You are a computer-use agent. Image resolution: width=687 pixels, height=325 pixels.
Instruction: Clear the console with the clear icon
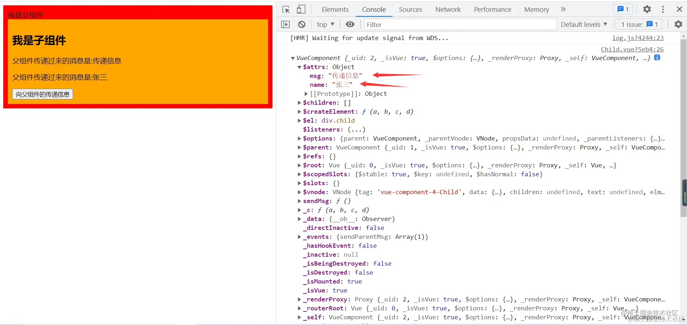[301, 24]
